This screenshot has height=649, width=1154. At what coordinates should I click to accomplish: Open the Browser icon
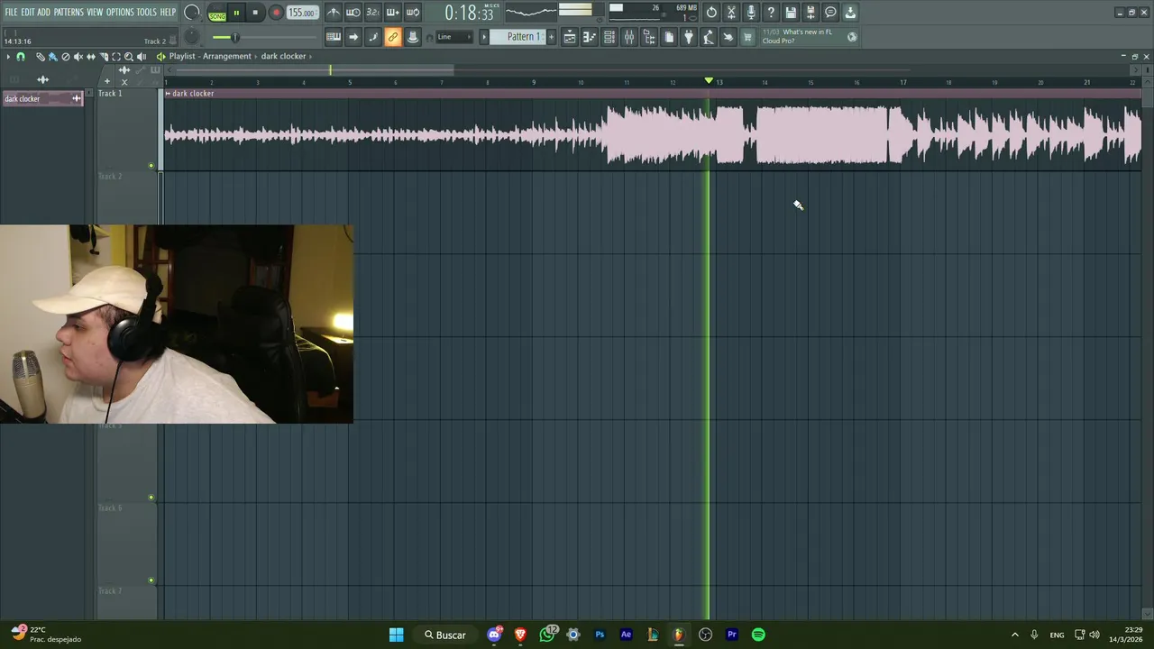click(x=649, y=37)
